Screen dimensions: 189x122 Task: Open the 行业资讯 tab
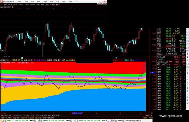(31, 118)
